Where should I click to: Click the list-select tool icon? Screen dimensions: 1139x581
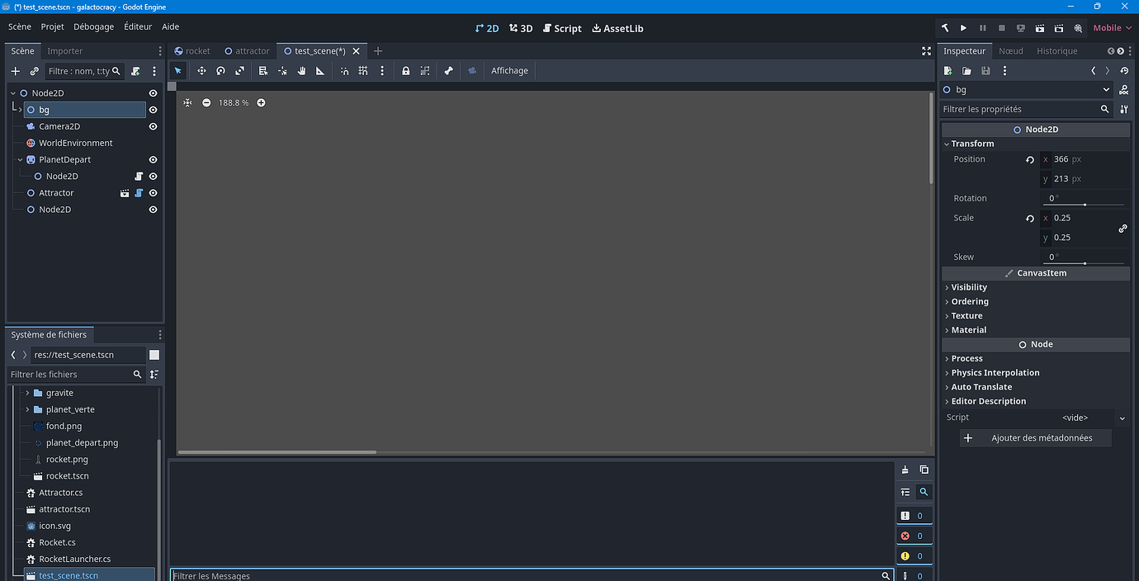pos(263,71)
